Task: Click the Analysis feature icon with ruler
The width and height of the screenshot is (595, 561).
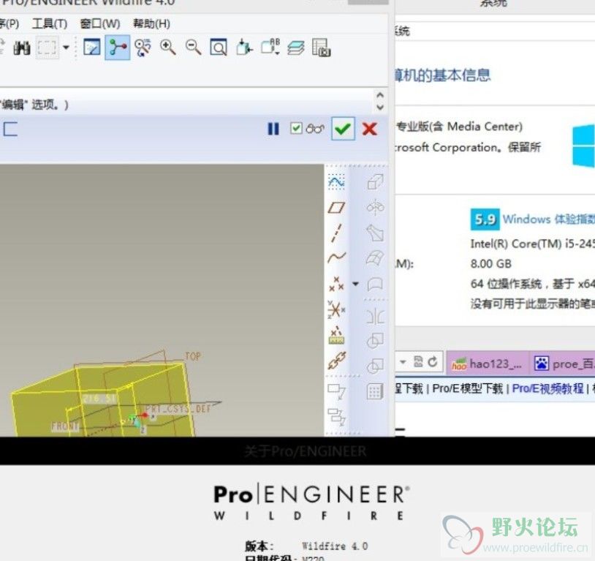Action: click(336, 335)
